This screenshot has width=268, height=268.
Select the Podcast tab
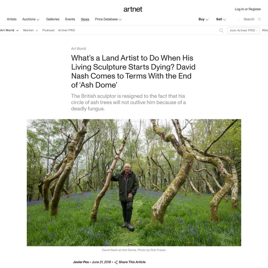click(x=49, y=30)
